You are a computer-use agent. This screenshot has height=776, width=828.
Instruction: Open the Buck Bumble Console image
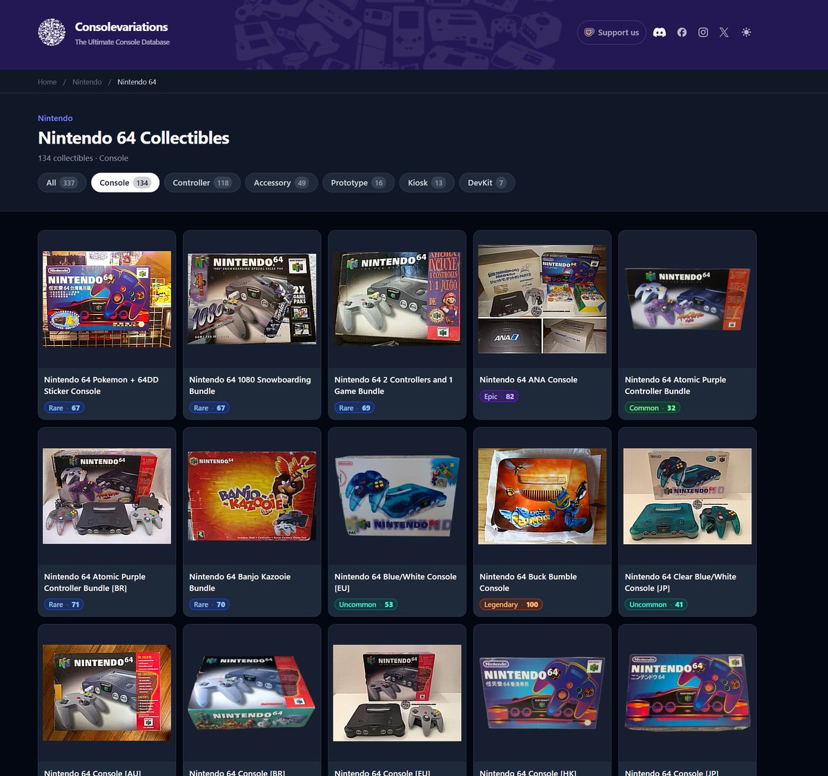click(x=542, y=496)
